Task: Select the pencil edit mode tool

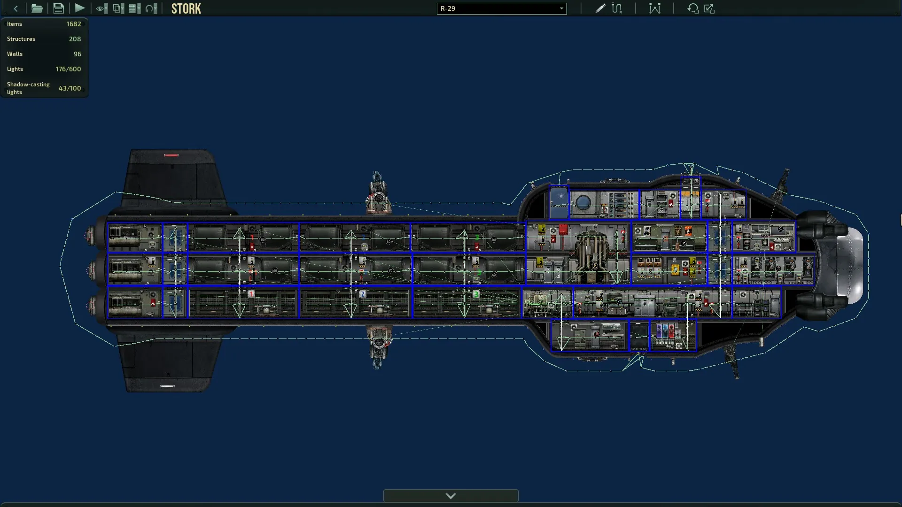Action: coord(600,8)
